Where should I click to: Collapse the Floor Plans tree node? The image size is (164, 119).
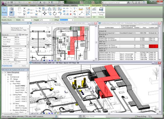[x=11, y=84]
